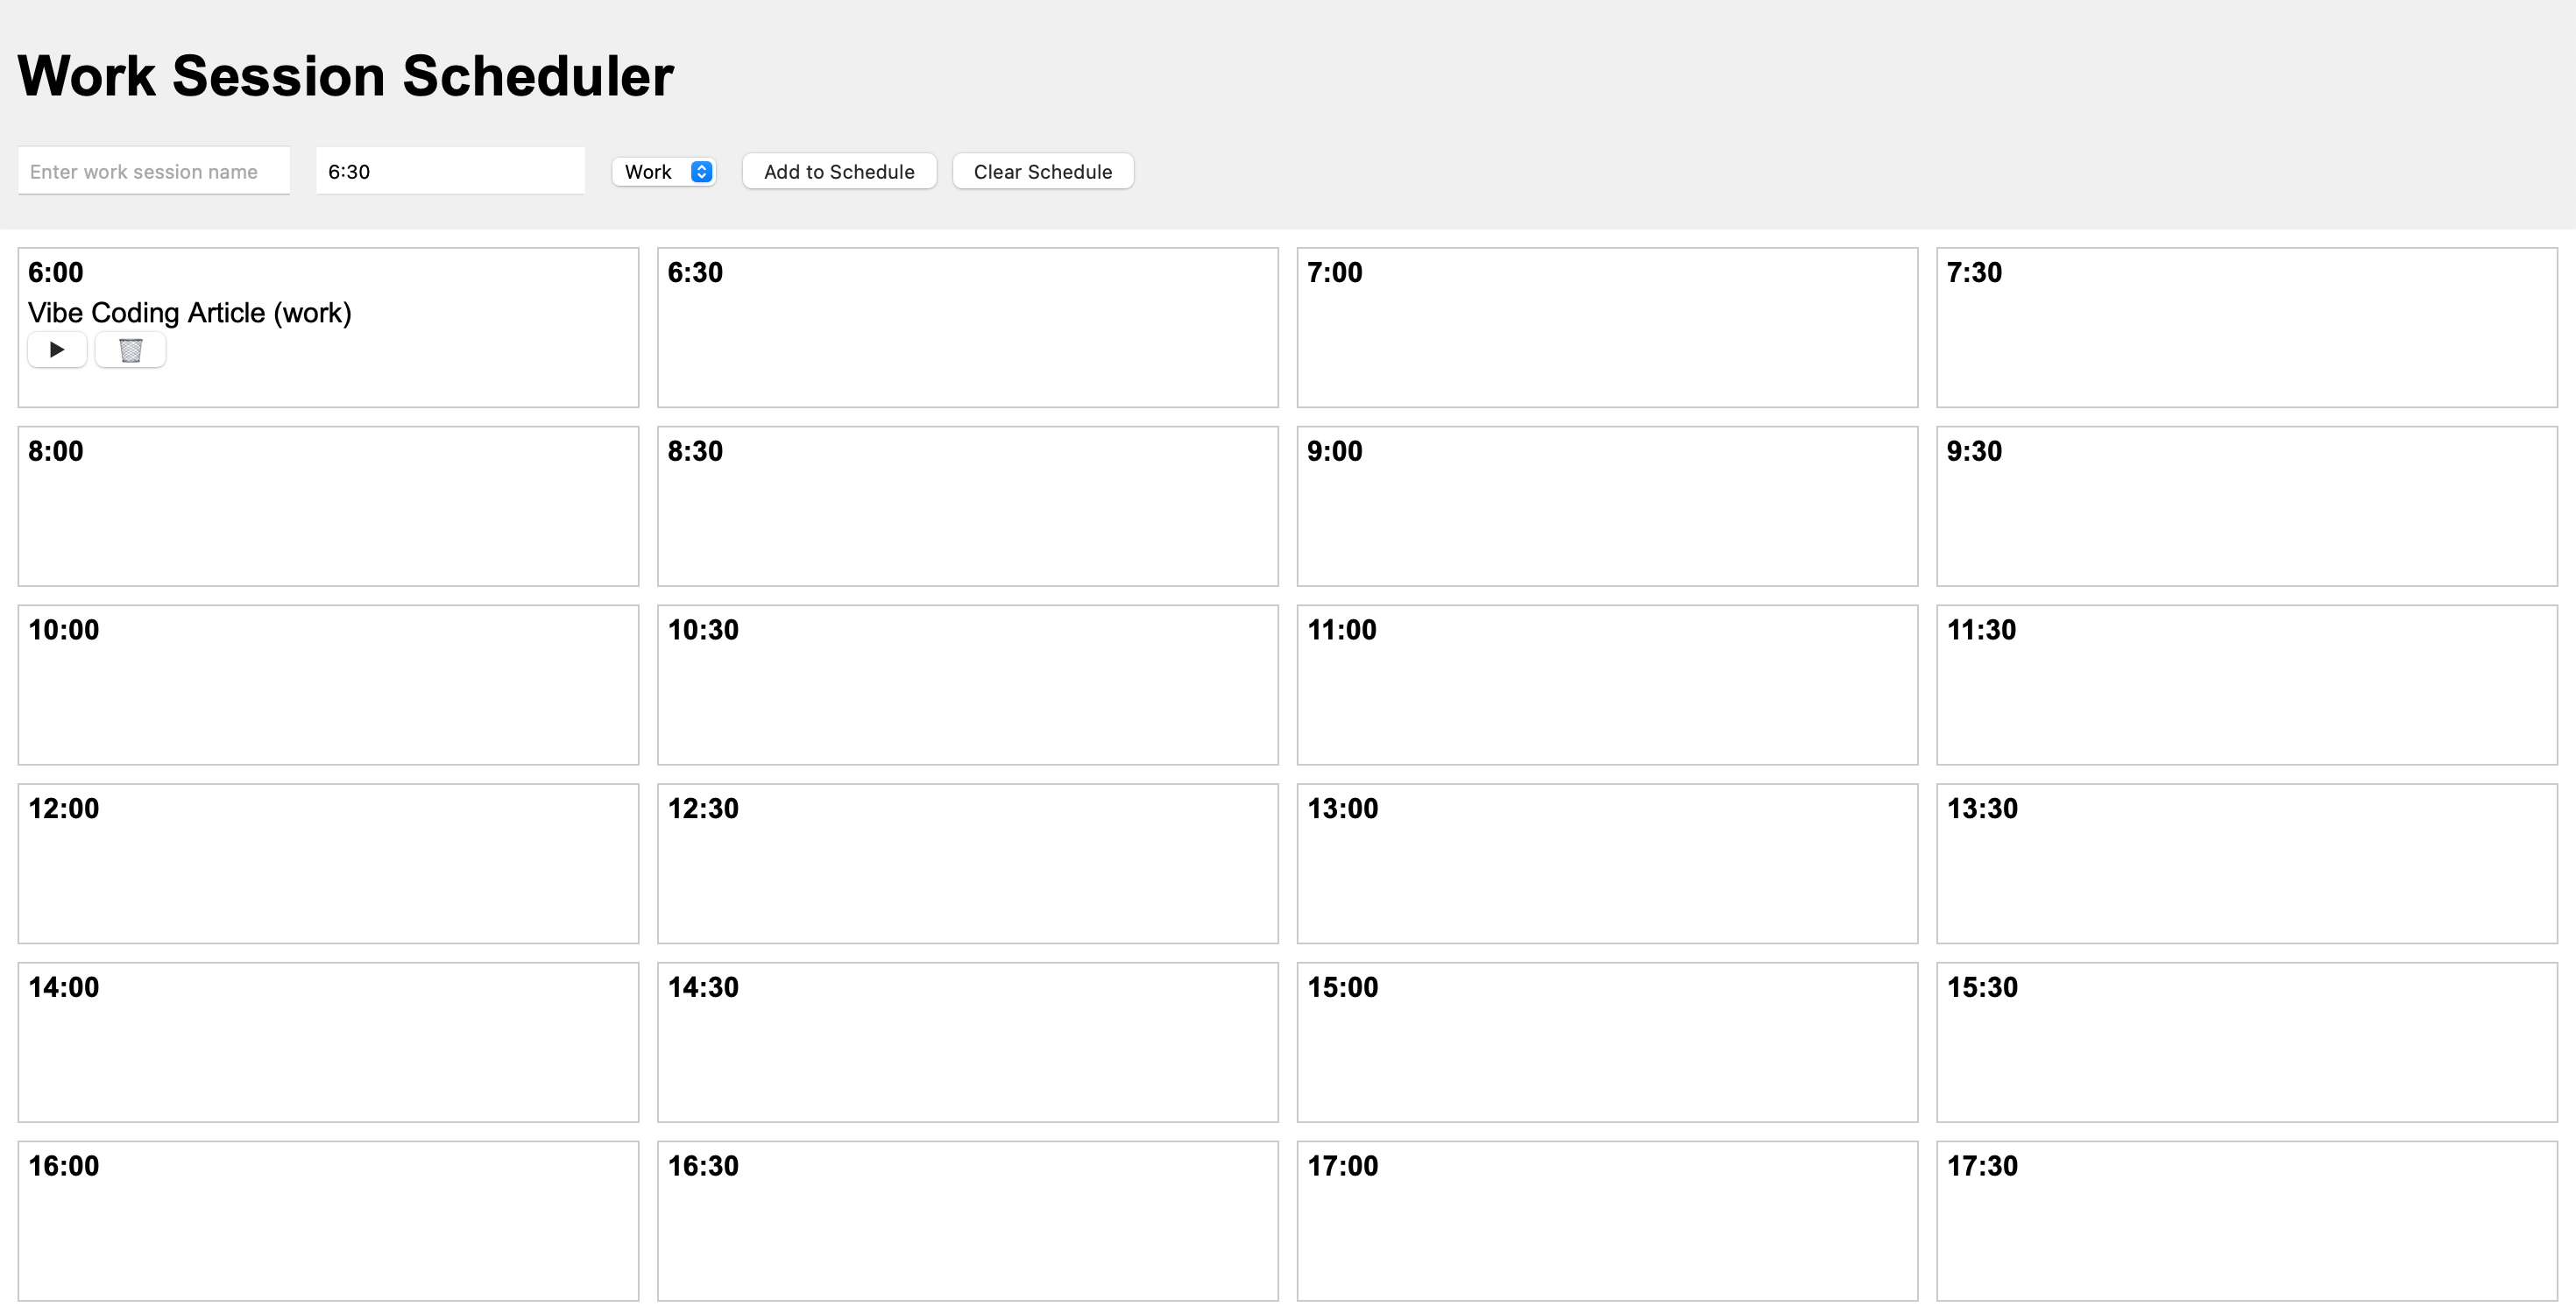
Task: Choose the 16:30 schedule cell
Action: pyautogui.click(x=967, y=1221)
